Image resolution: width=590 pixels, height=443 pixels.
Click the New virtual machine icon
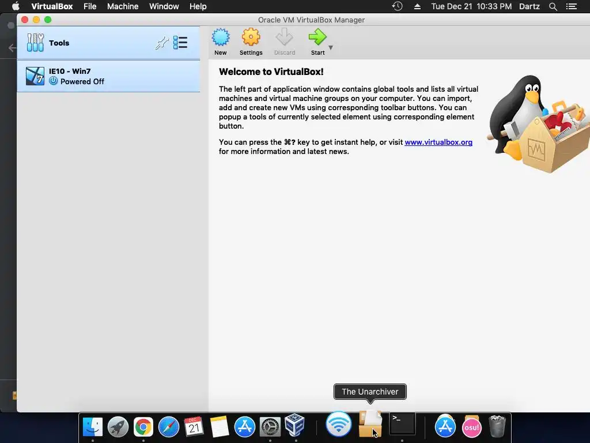[x=221, y=37]
